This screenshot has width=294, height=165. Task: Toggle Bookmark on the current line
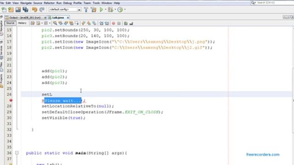(x=94, y=23)
